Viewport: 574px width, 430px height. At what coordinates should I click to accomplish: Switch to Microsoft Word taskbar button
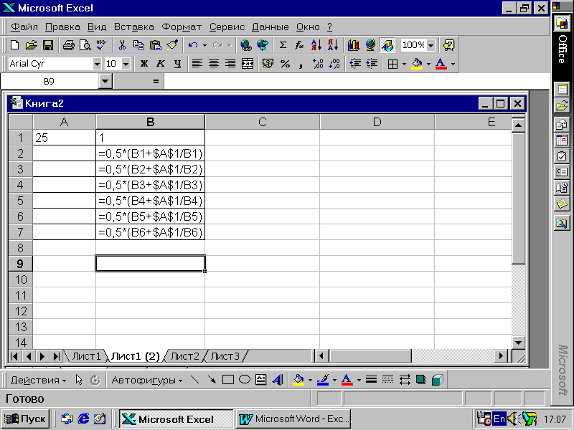coord(293,419)
